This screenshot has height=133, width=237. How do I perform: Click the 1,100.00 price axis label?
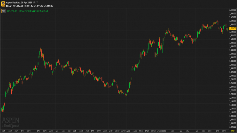pos(233,112)
